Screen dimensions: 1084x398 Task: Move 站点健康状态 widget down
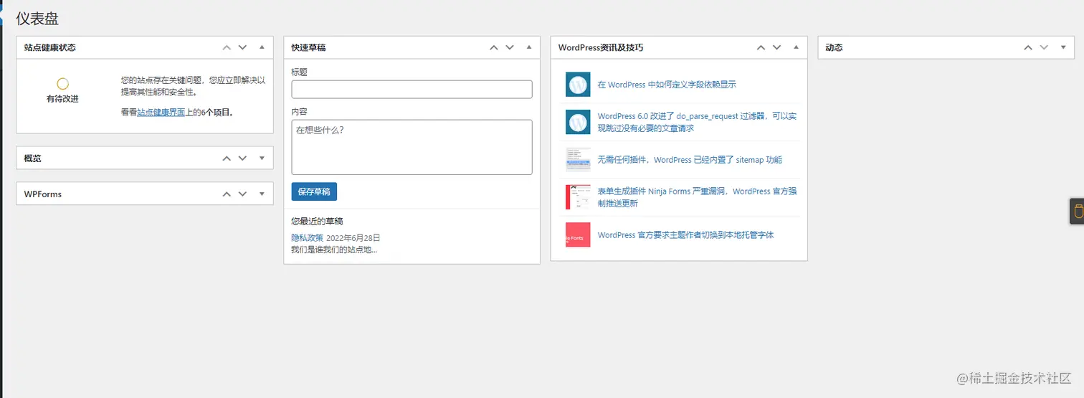[242, 47]
